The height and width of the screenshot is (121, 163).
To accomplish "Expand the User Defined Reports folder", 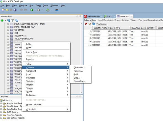I will 1,118.
